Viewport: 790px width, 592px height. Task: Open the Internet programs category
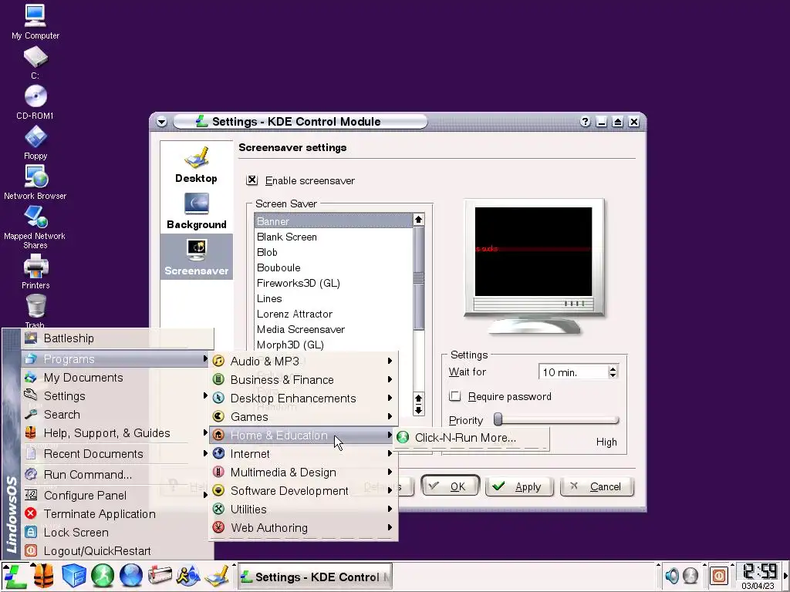coord(303,453)
